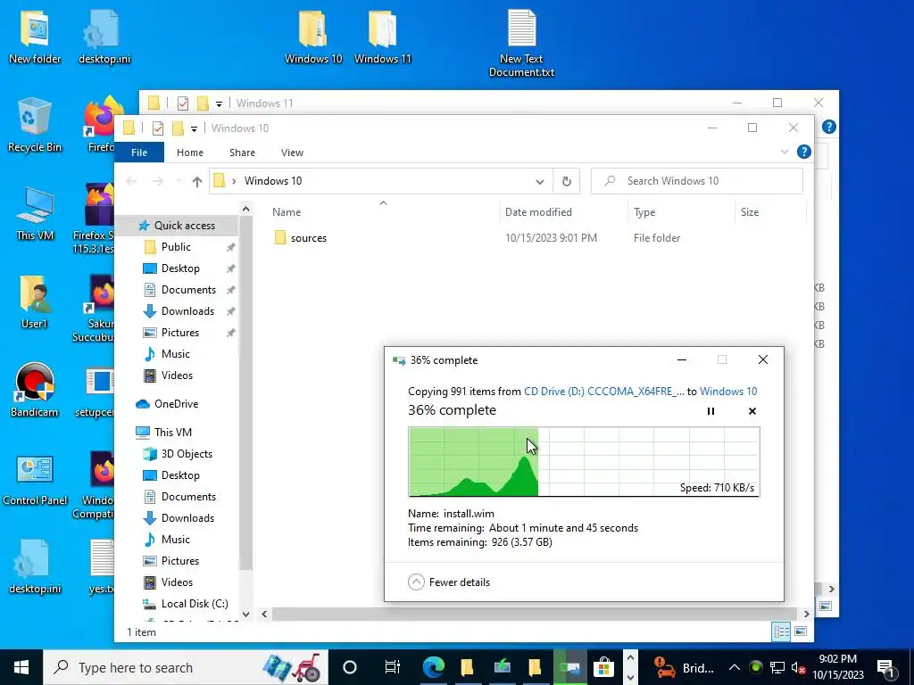
Task: Click the Properties checkmark icon in Windows 10 title bar
Action: click(157, 128)
